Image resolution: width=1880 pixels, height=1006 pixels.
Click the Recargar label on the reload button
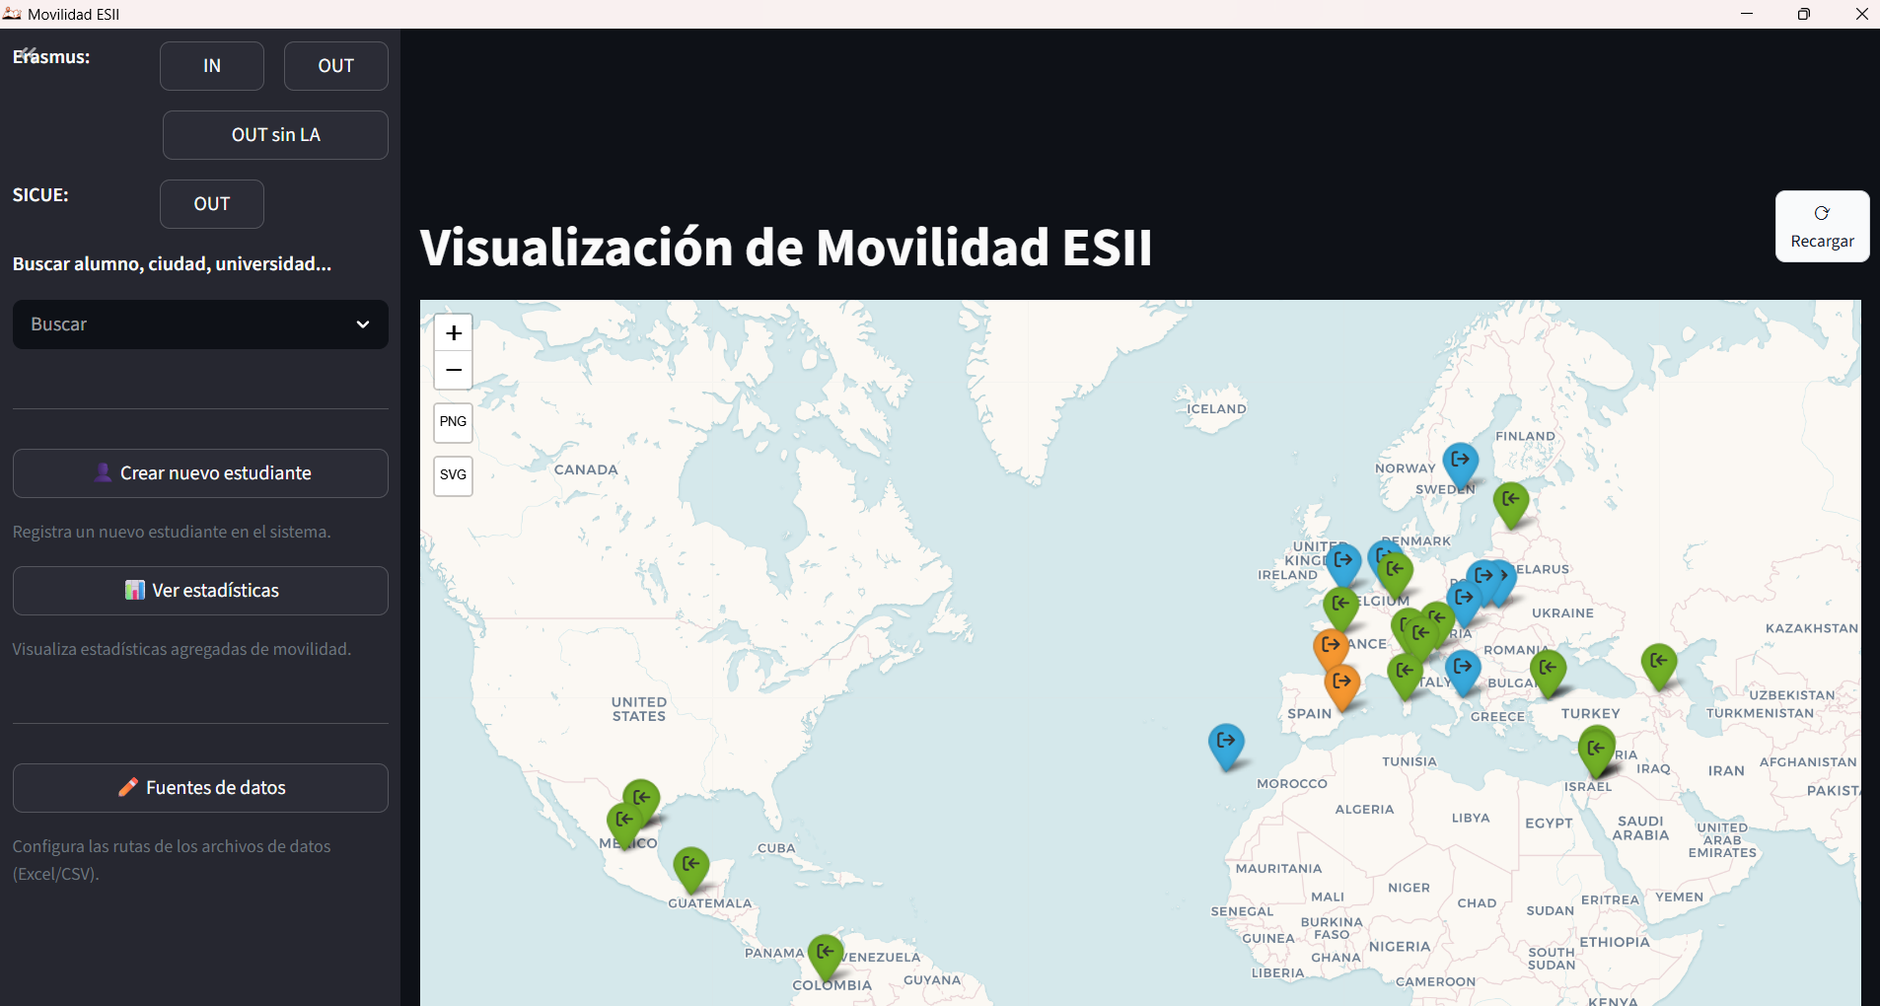pyautogui.click(x=1822, y=242)
